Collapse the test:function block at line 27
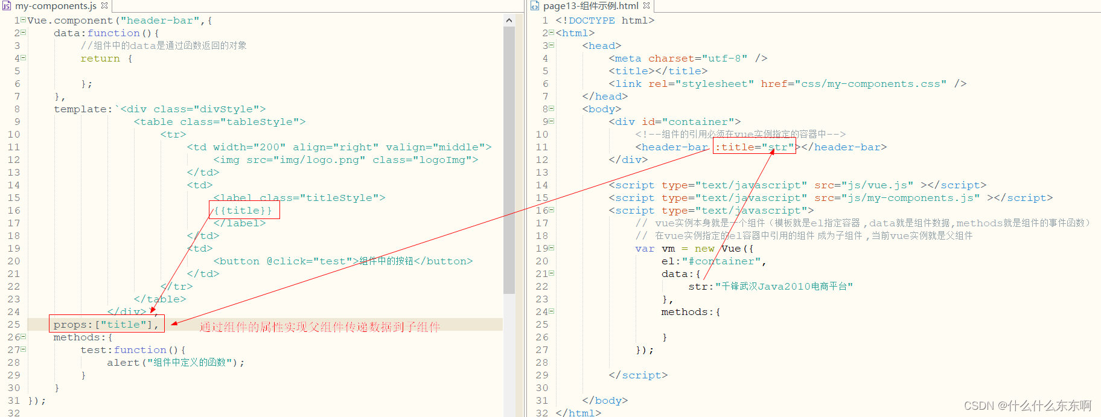 pos(24,349)
